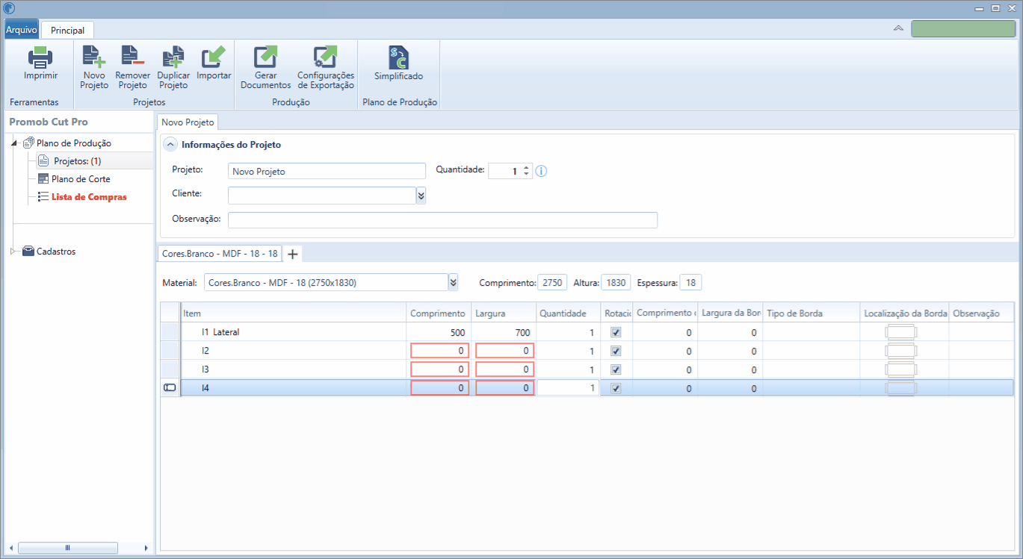Viewport: 1023px width, 559px height.
Task: Click the border location icon for I1 Lateral
Action: 901,332
